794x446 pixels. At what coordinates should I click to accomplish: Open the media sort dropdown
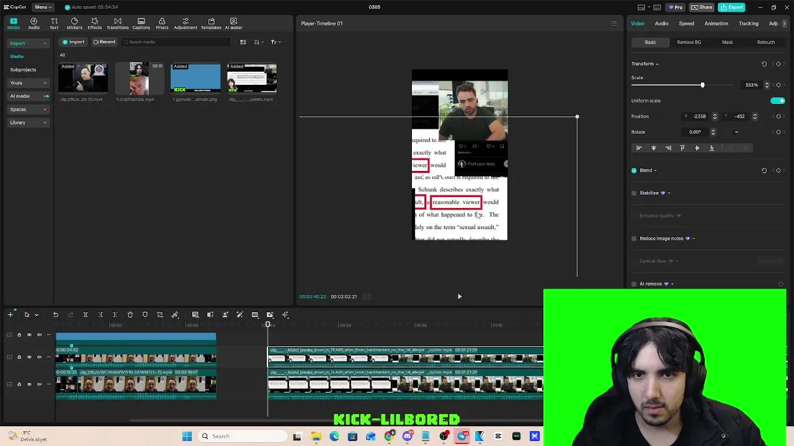pyautogui.click(x=257, y=42)
